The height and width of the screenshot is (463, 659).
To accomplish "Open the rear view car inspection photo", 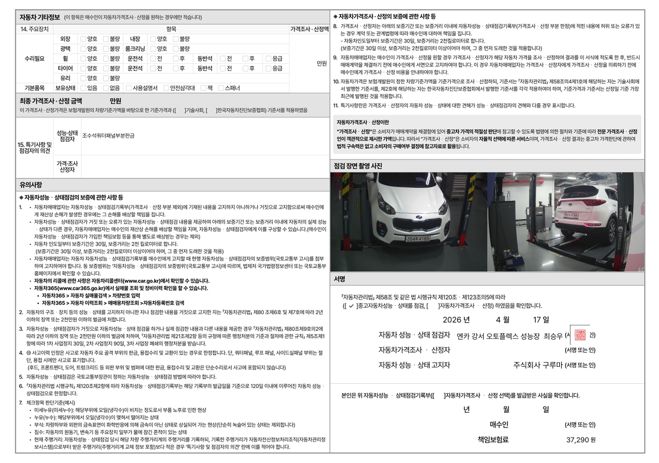I will pyautogui.click(x=566, y=221).
